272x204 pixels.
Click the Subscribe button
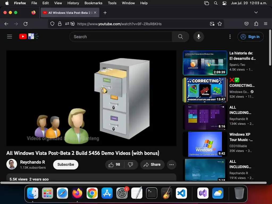tap(66, 164)
